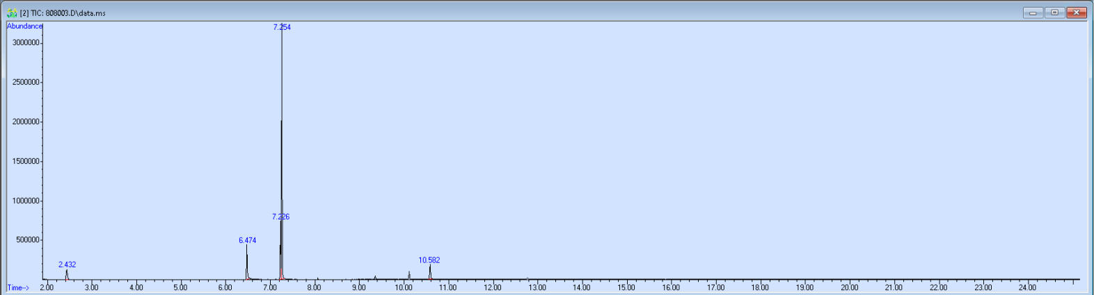Click the 12.00 time axis label
Image resolution: width=1094 pixels, height=295 pixels.
(x=493, y=287)
